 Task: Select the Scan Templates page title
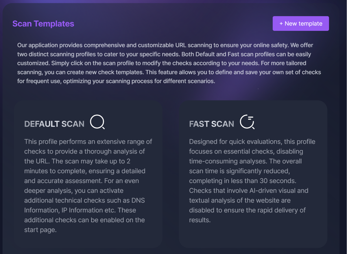(x=43, y=24)
